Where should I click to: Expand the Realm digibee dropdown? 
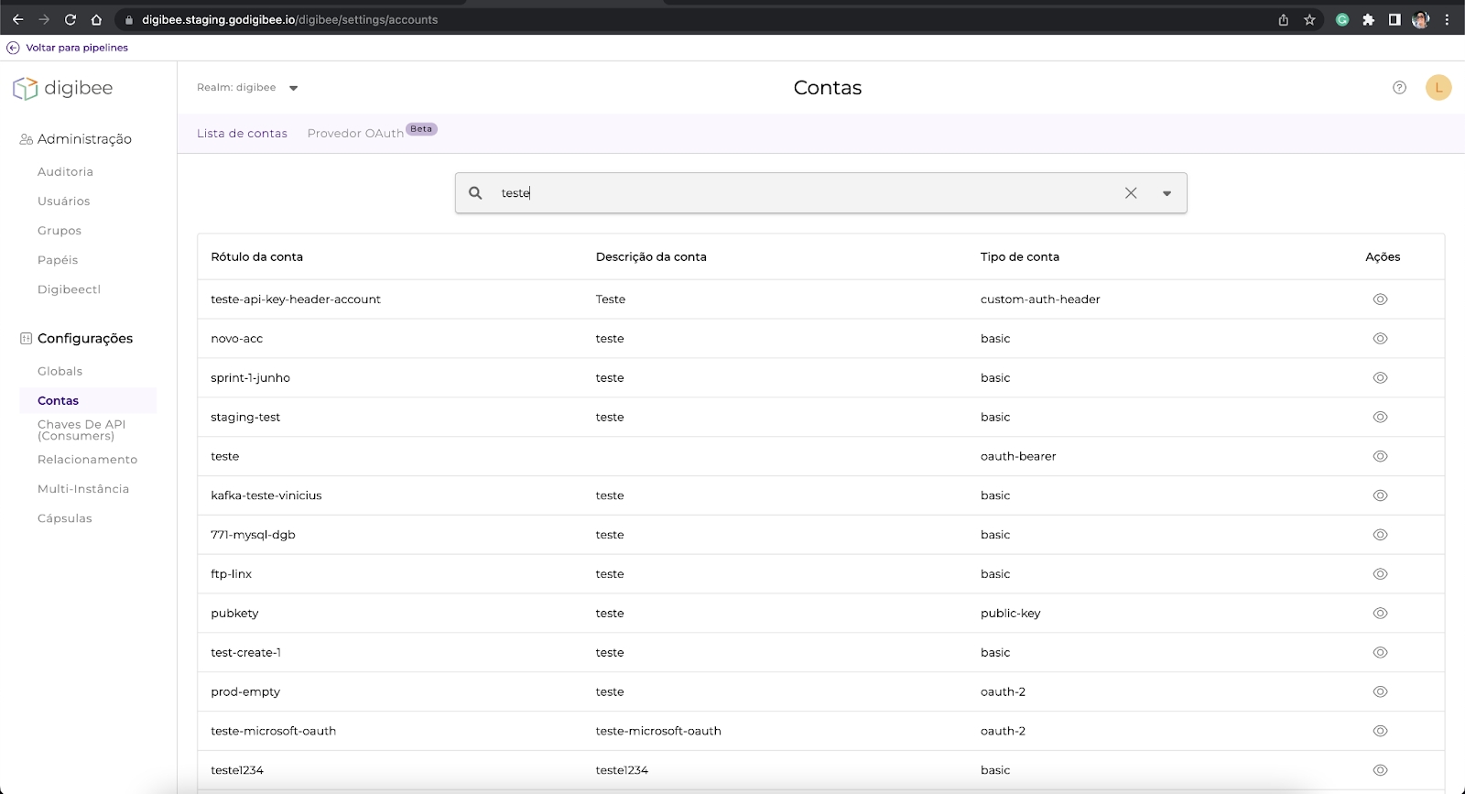point(293,88)
